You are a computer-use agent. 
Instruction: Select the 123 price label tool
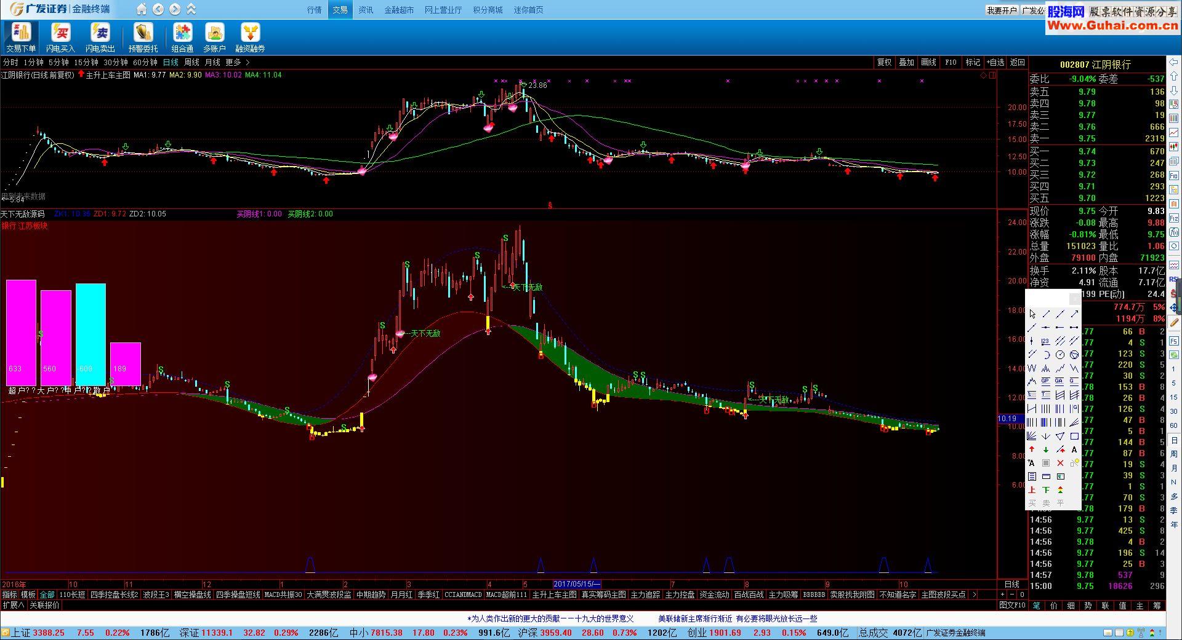(1046, 341)
